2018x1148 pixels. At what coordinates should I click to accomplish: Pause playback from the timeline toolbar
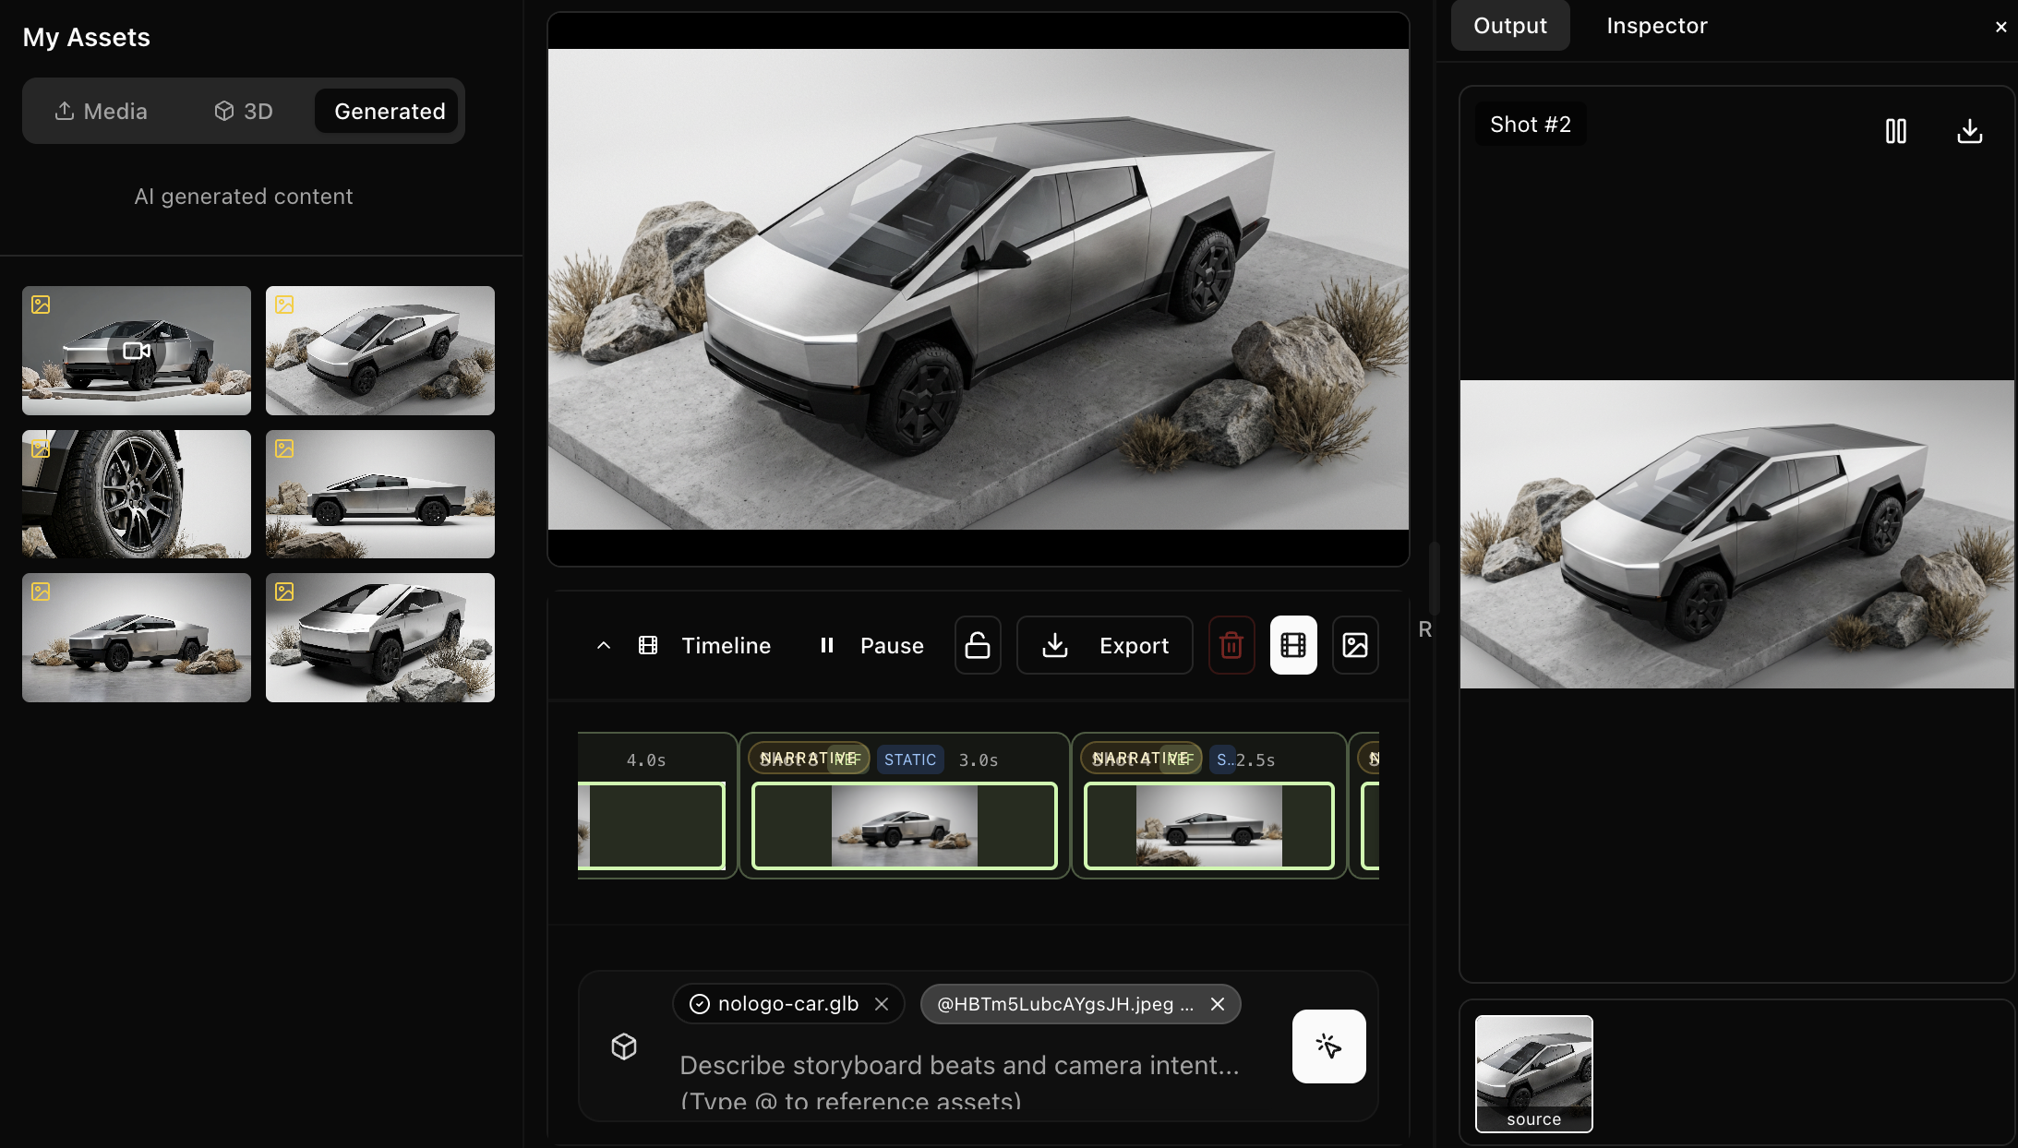(869, 645)
